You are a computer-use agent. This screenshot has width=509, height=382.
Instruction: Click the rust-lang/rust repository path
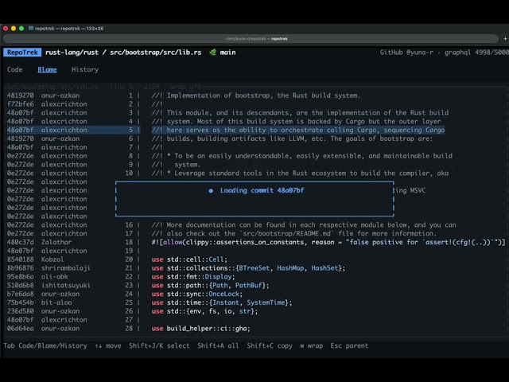(72, 53)
